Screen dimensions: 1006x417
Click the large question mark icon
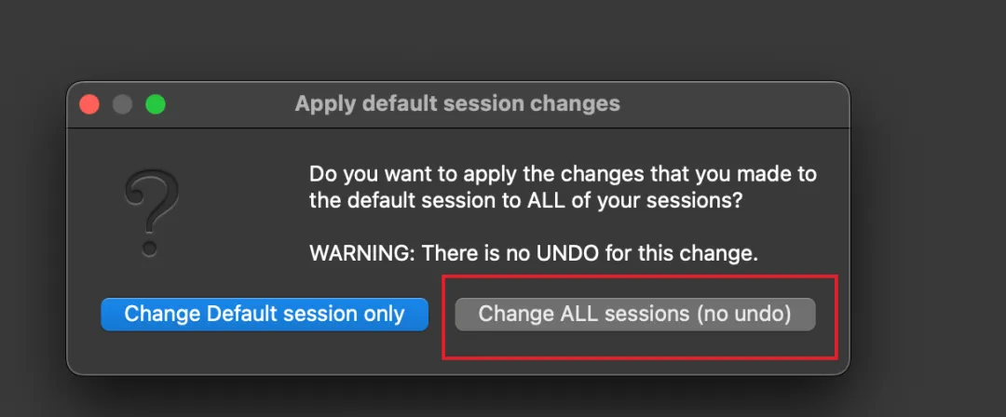150,214
